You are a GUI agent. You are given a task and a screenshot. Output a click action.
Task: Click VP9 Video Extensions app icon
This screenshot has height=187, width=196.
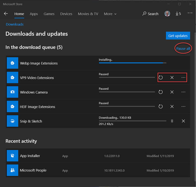point(13,77)
